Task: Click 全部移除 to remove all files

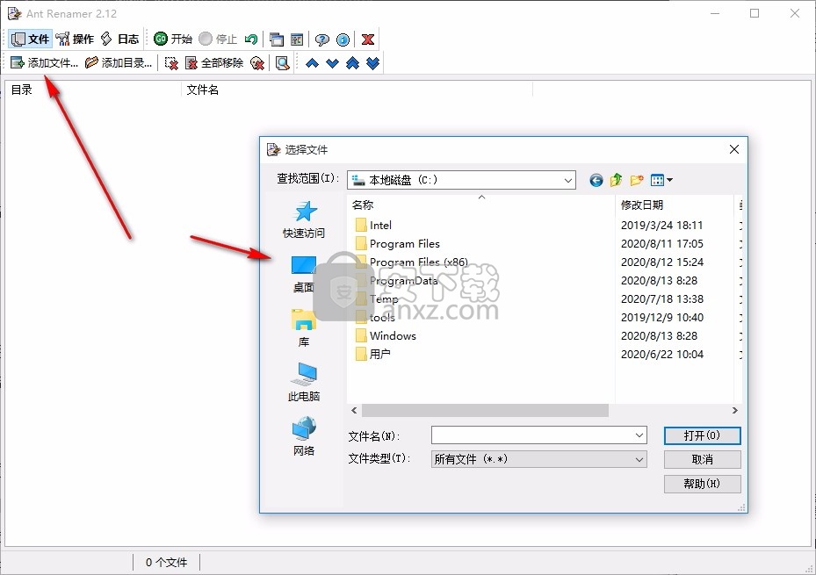Action: point(214,63)
